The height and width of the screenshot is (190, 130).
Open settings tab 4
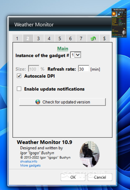tap(49, 38)
